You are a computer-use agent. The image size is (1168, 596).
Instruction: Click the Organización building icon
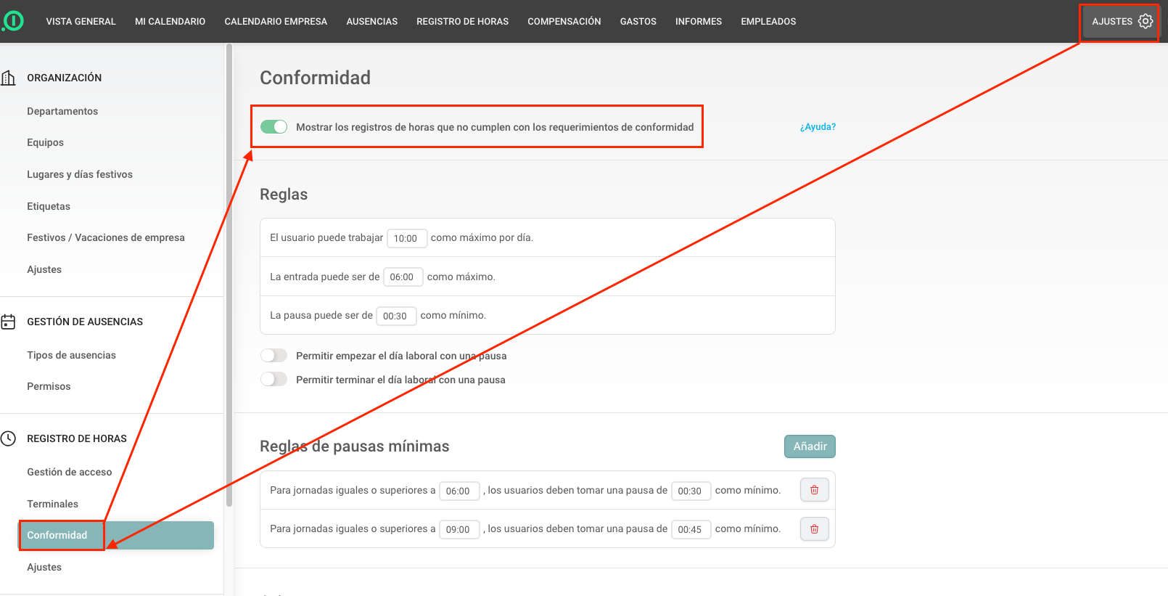tap(9, 78)
